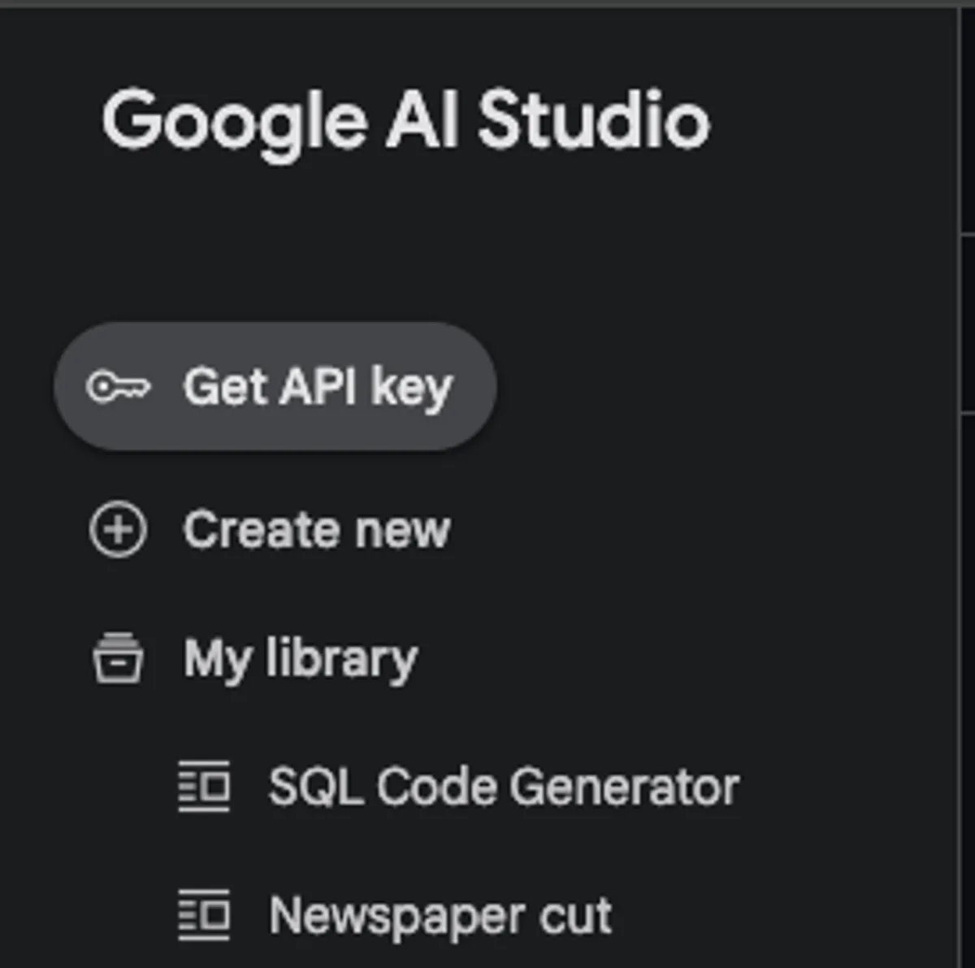Image resolution: width=975 pixels, height=968 pixels.
Task: Click the word SQL in the library list
Action: 315,787
